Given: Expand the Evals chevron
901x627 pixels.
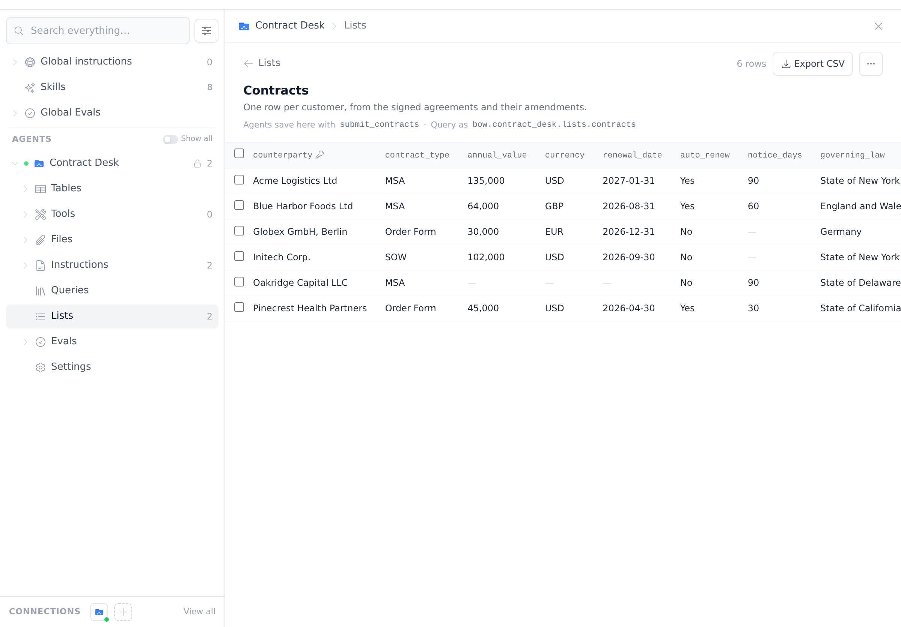Looking at the screenshot, I should click(x=26, y=341).
